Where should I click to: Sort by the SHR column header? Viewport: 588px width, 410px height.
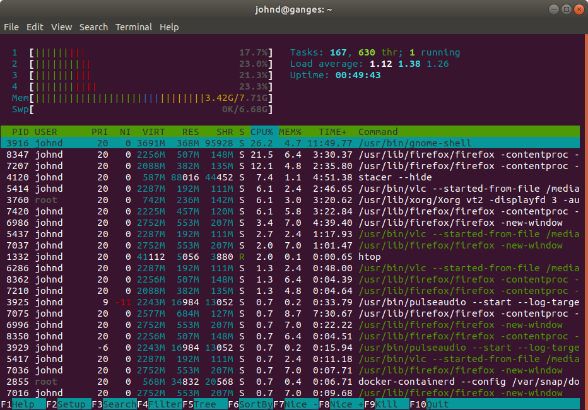tap(225, 132)
